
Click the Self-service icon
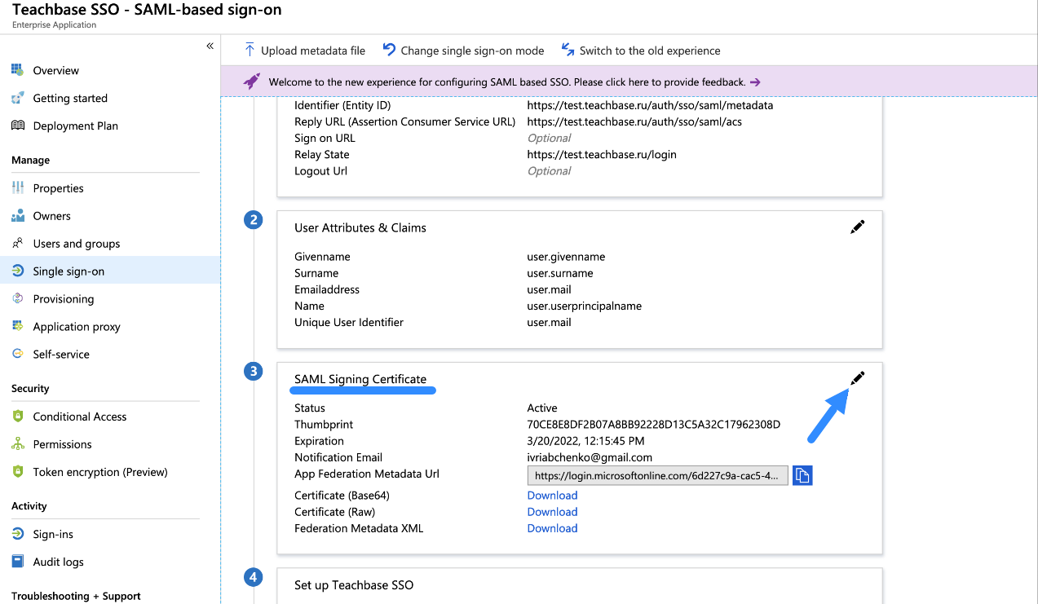pyautogui.click(x=18, y=354)
